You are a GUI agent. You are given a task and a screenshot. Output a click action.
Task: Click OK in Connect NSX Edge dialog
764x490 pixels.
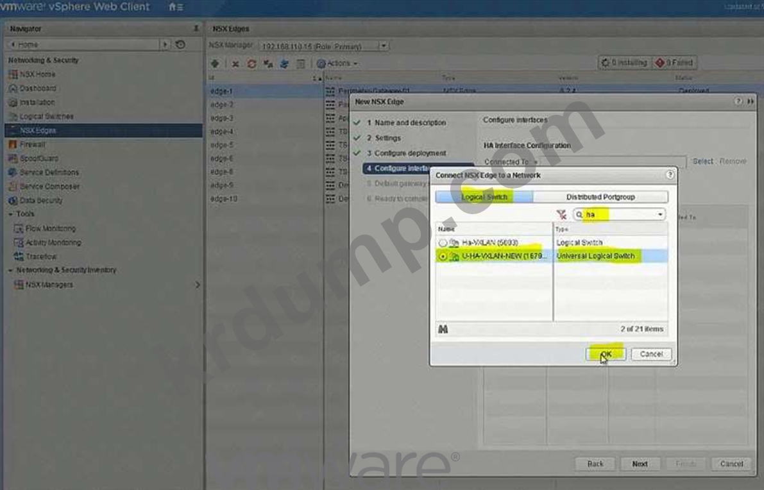(x=606, y=354)
